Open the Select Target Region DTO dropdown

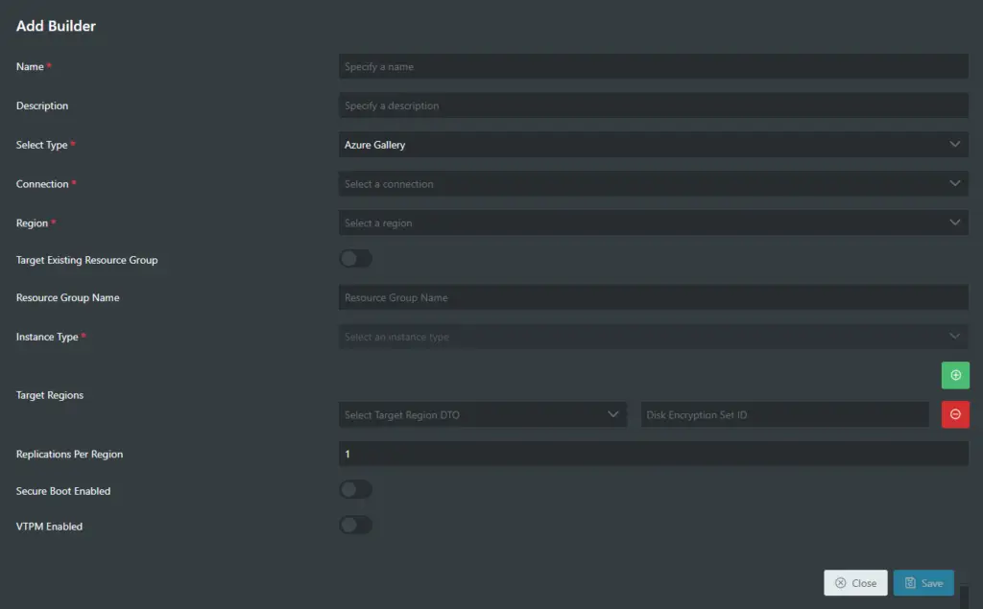[482, 414]
